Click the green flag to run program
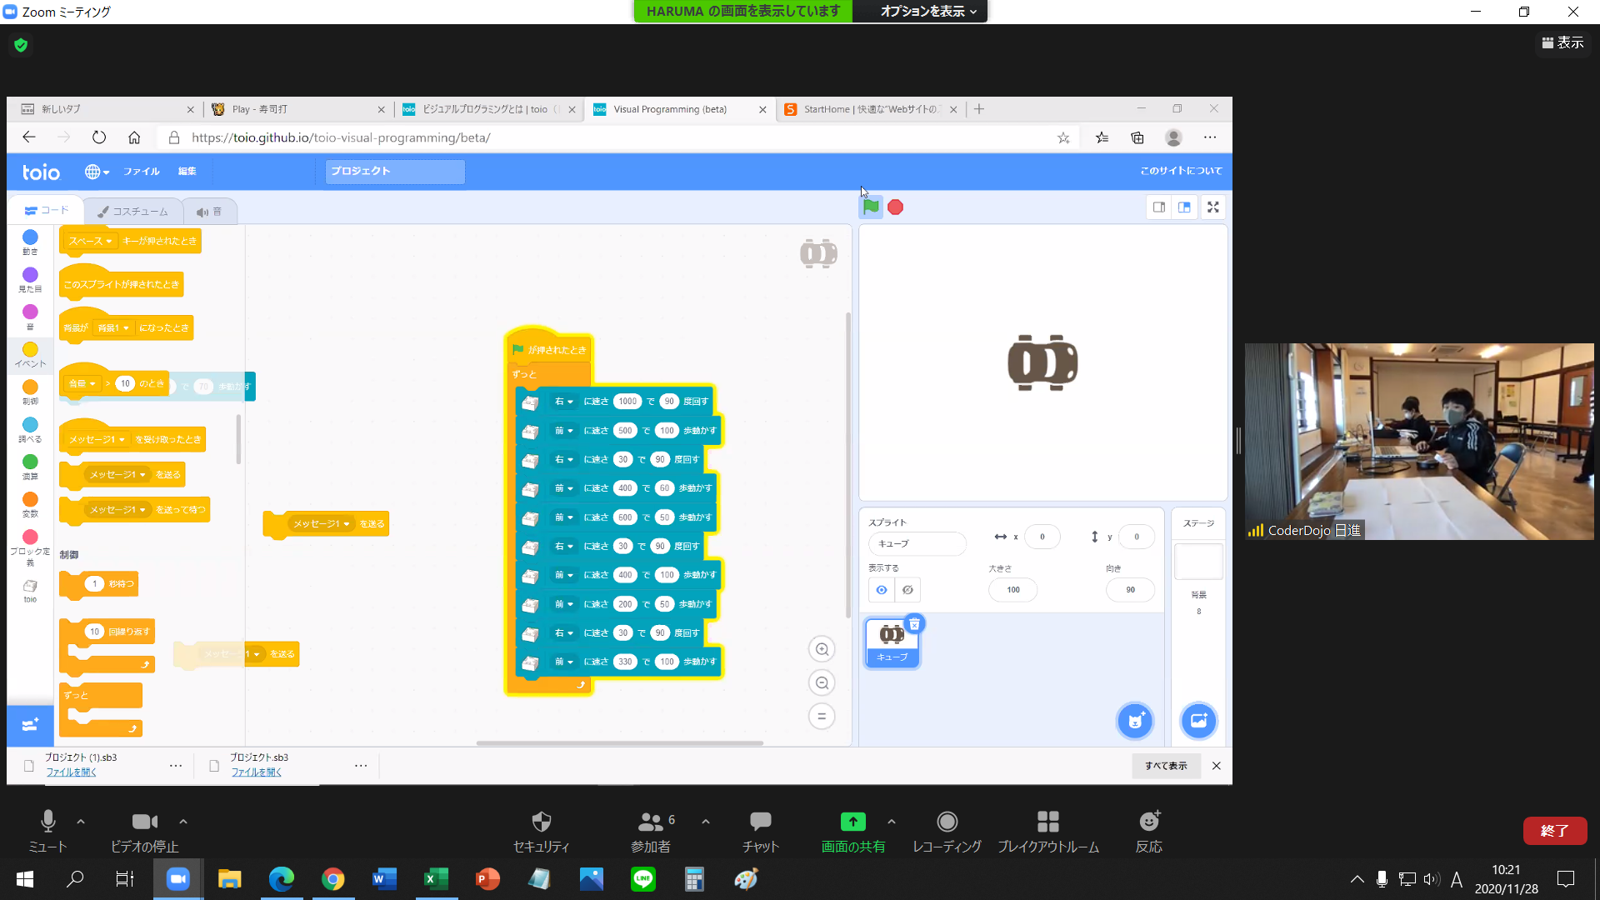This screenshot has width=1600, height=900. pyautogui.click(x=871, y=207)
